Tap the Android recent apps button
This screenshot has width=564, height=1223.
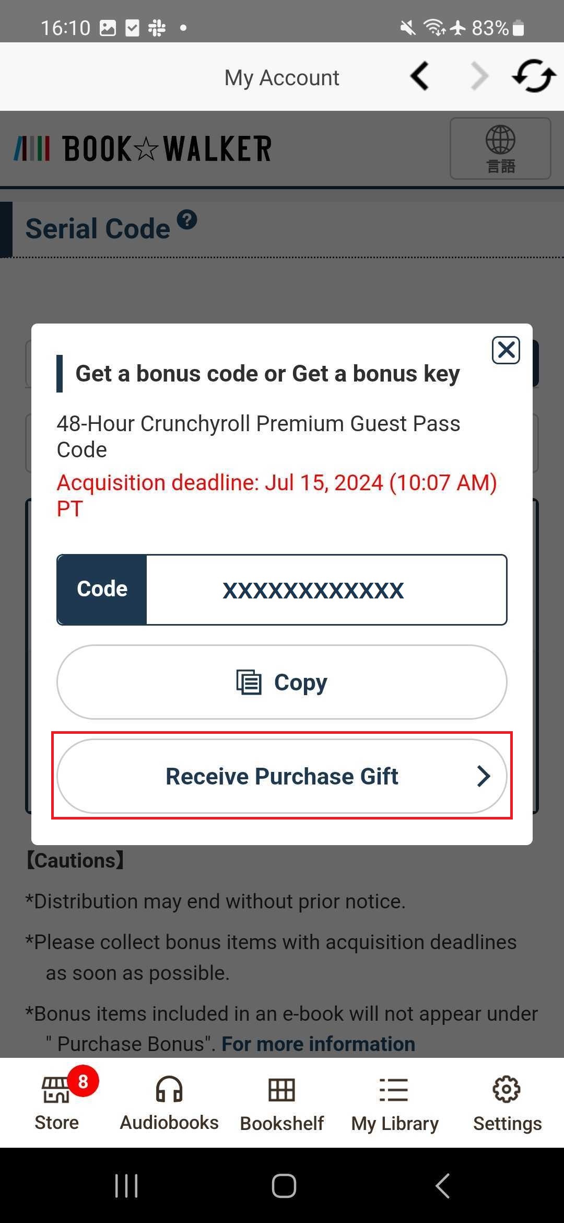click(126, 1185)
